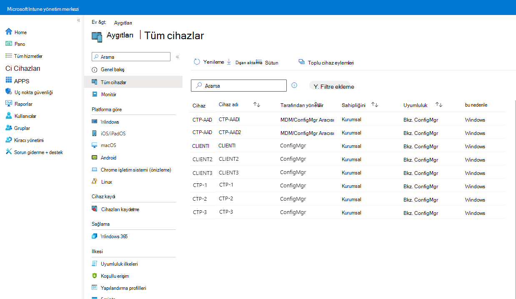Click the Uç nokta güvenliği shield icon
The height and width of the screenshot is (299, 516).
[9, 92]
